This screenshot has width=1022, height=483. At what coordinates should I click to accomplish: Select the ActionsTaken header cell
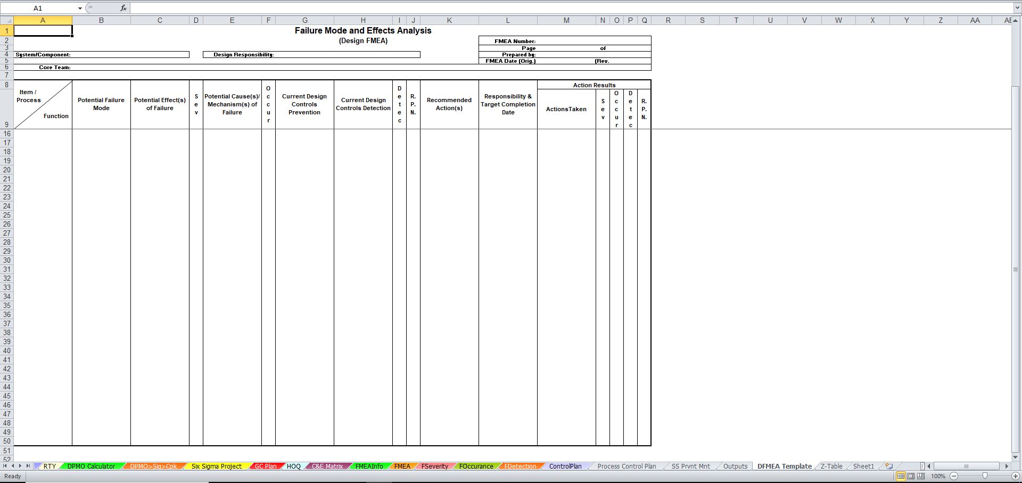point(566,109)
